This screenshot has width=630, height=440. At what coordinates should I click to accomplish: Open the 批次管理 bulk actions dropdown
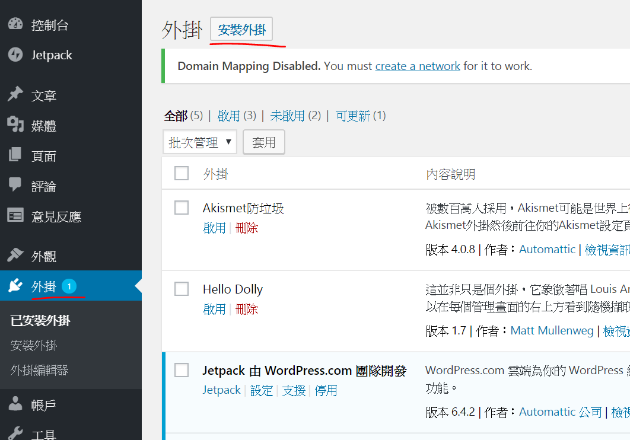[200, 142]
